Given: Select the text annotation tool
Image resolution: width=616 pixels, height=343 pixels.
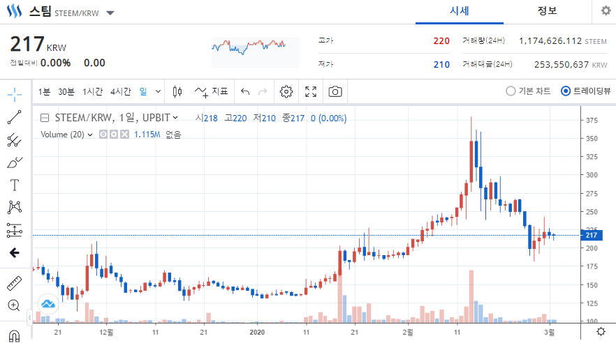Looking at the screenshot, I should pyautogui.click(x=15, y=185).
